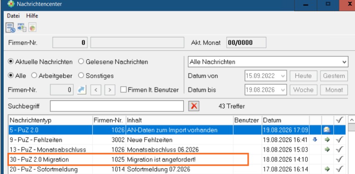Image resolution: width=355 pixels, height=174 pixels.
Task: Select the 9 - PuZ - Fehlzeiten row
Action: pyautogui.click(x=177, y=140)
